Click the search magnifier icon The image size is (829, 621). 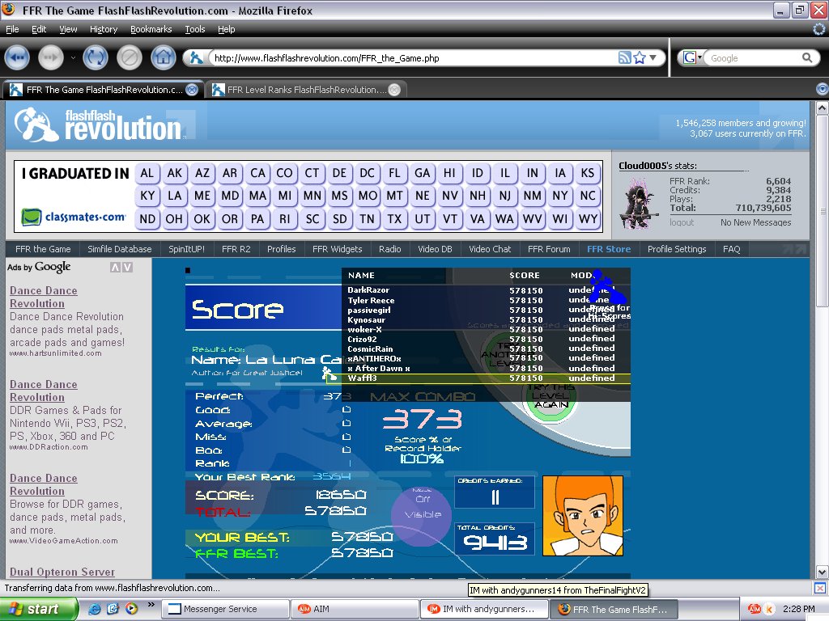[x=807, y=57]
